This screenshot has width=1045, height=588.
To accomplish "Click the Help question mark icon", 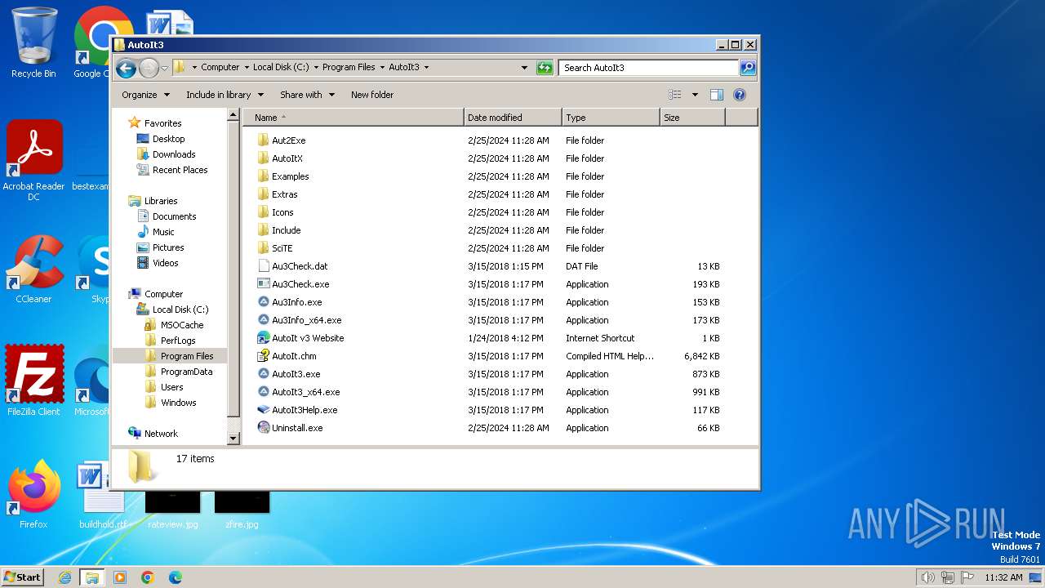I will [x=740, y=95].
